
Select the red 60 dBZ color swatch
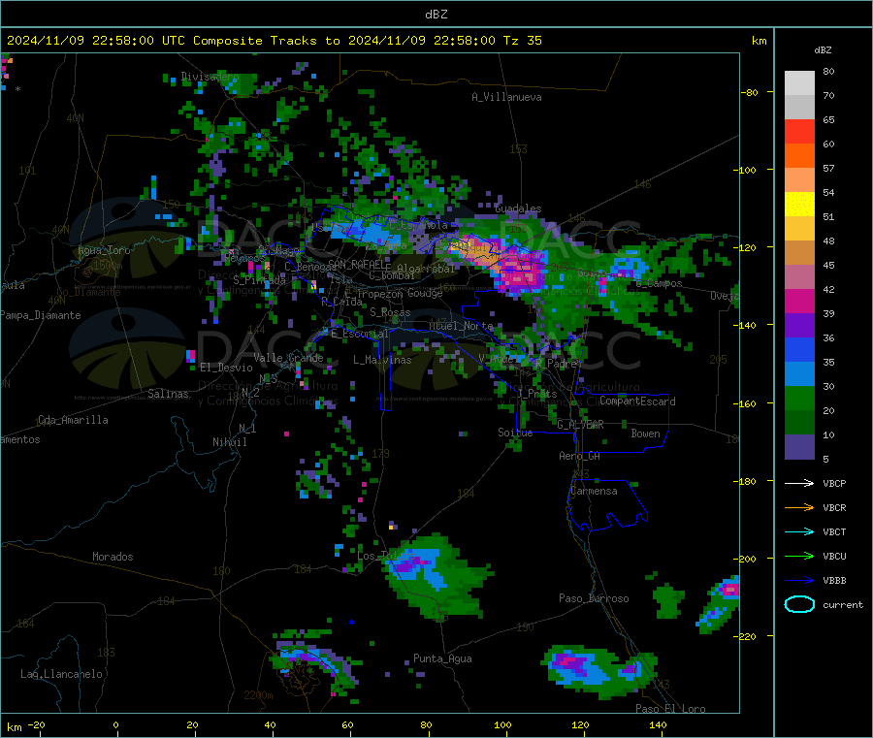[x=799, y=131]
